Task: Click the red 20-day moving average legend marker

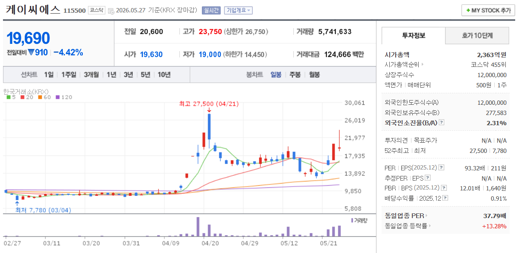Action: [x=22, y=97]
